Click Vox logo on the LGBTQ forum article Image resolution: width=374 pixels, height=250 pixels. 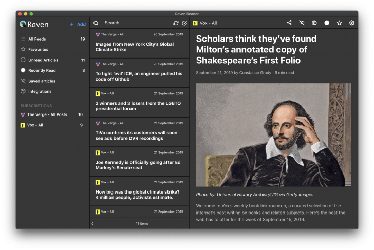point(98,93)
